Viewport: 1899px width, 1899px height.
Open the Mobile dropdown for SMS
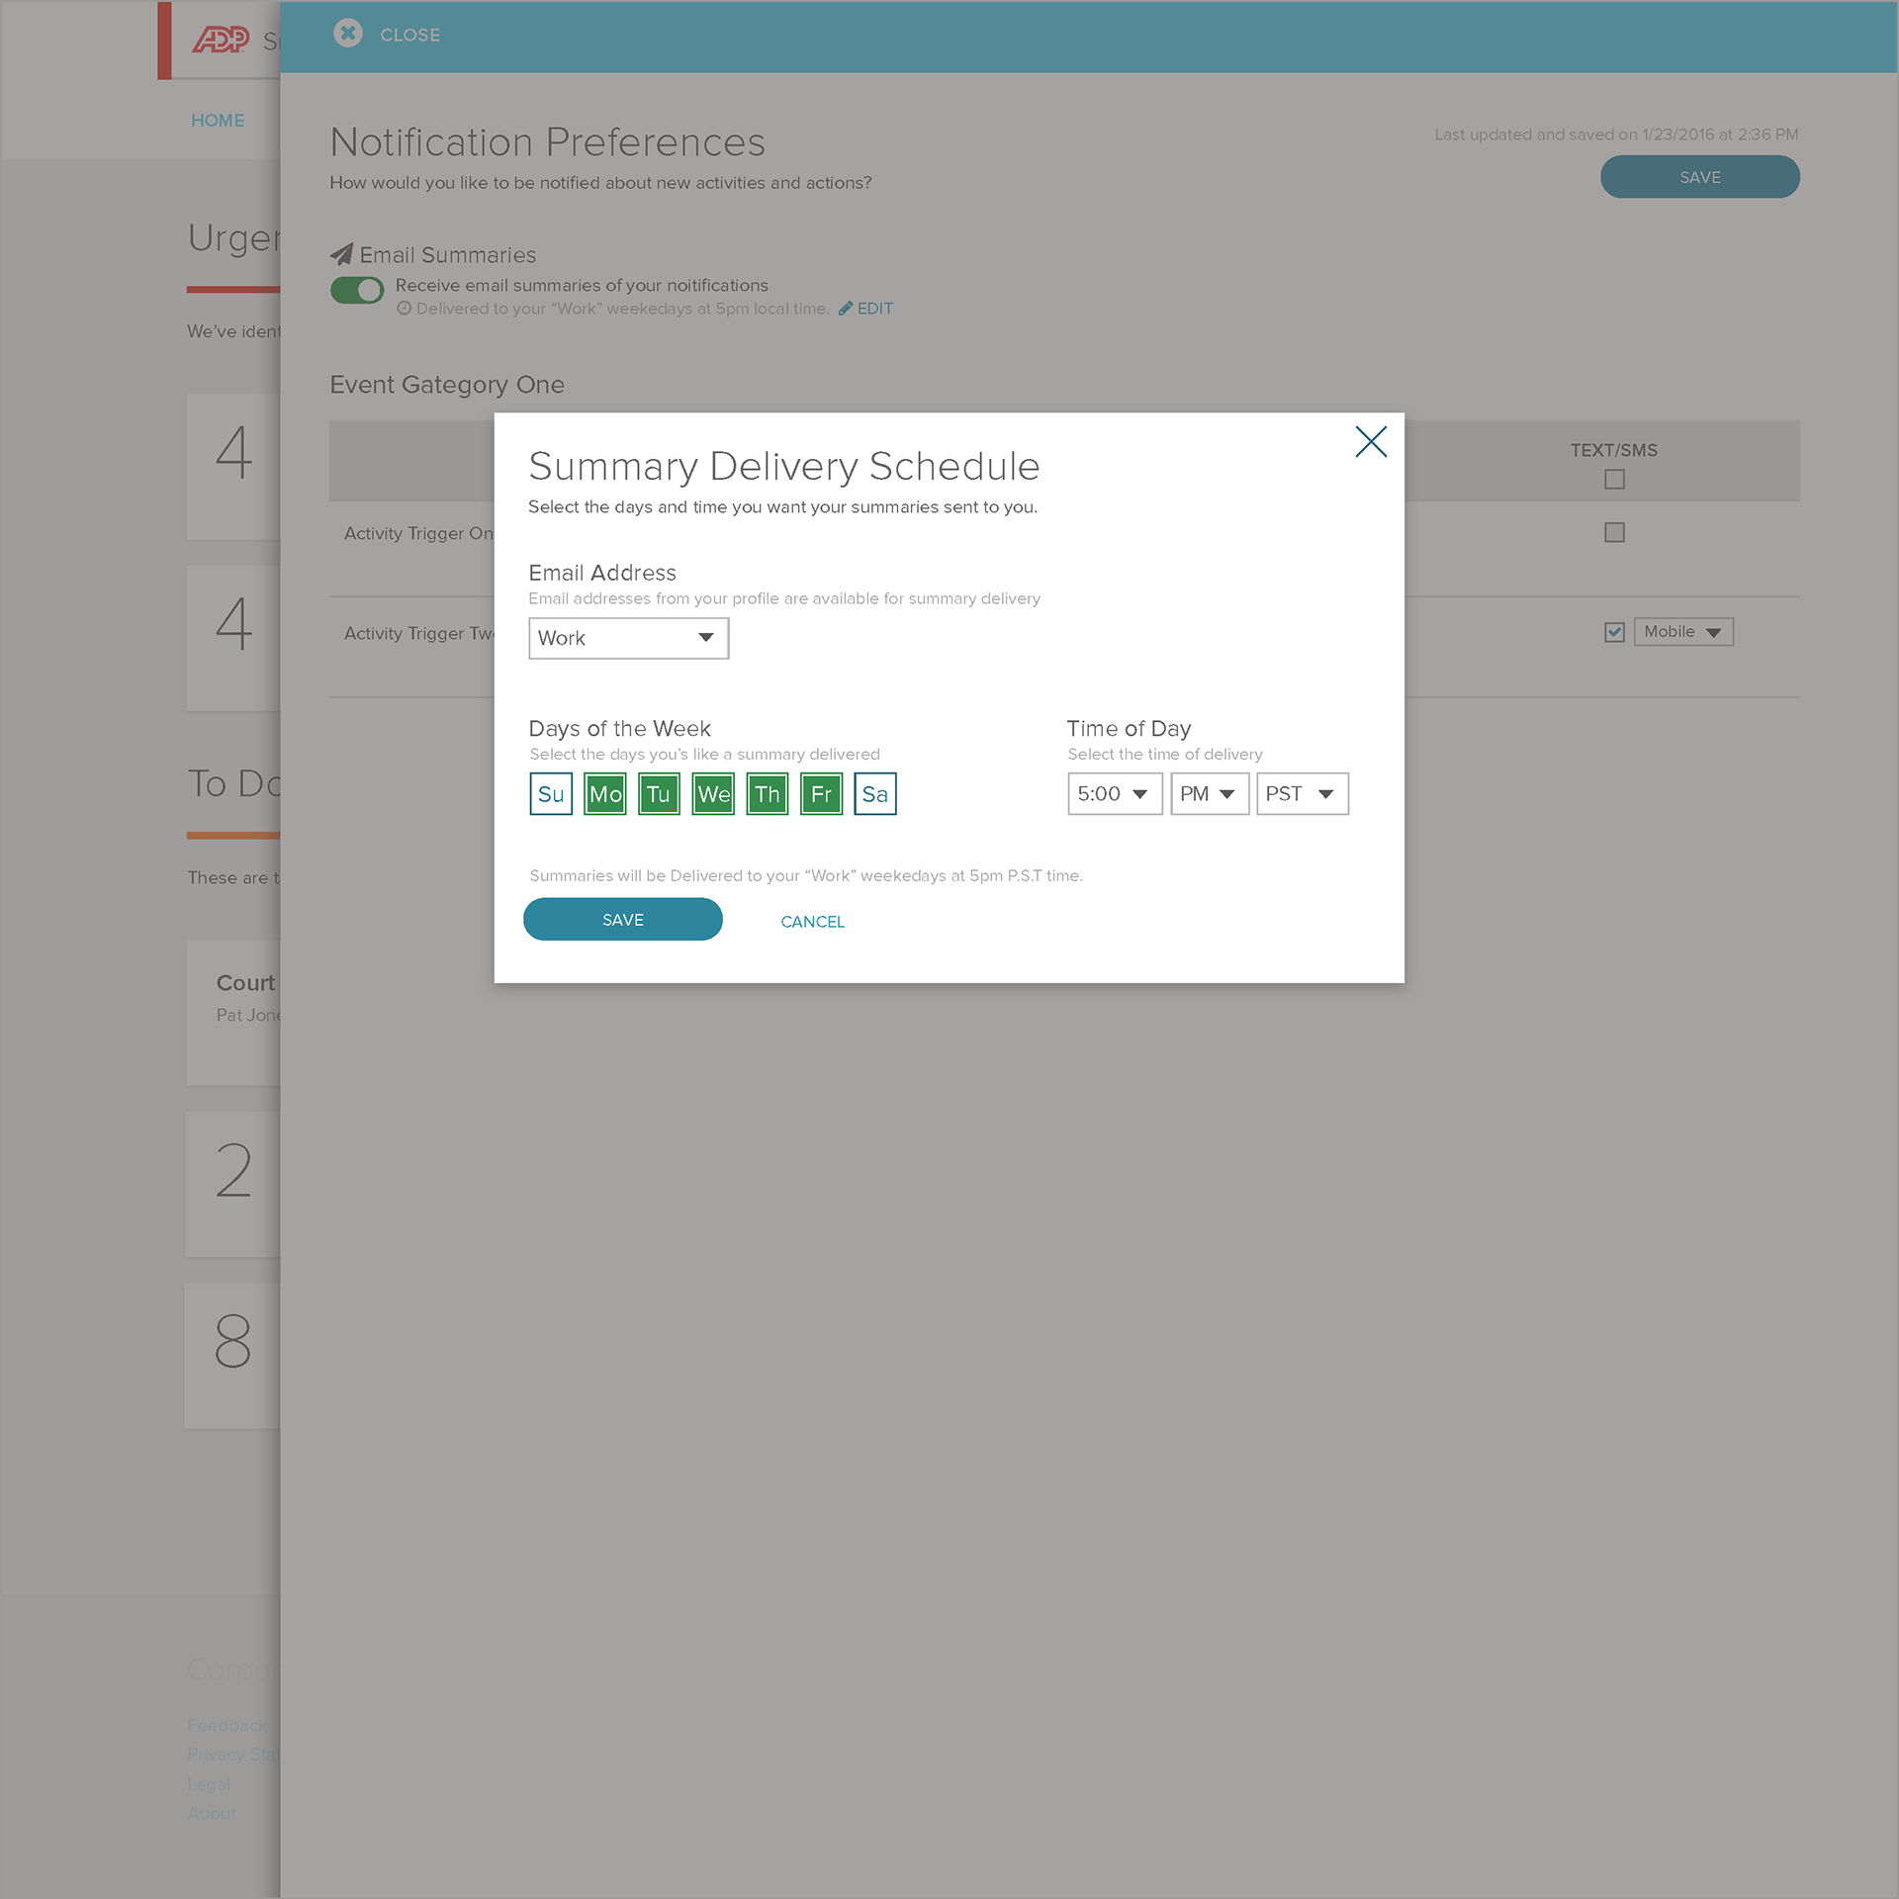tap(1682, 632)
